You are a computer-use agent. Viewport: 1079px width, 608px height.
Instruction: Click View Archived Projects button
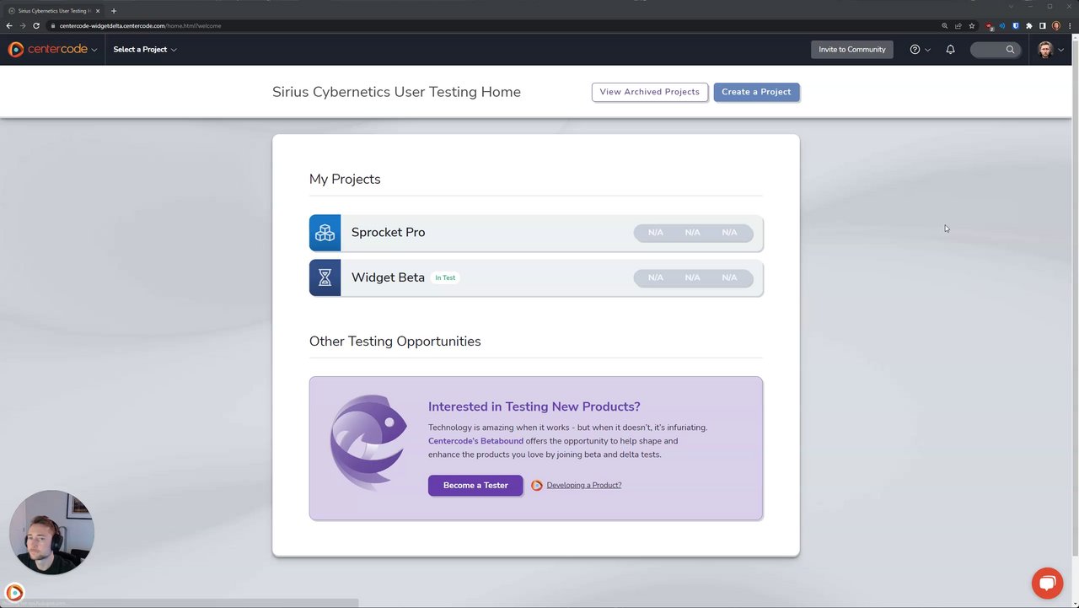click(650, 92)
